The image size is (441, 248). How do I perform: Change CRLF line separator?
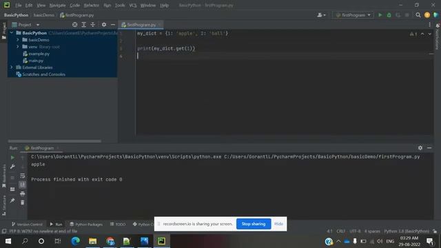[340, 231]
